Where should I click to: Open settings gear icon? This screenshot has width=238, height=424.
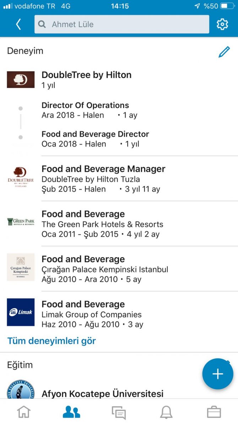(x=222, y=24)
